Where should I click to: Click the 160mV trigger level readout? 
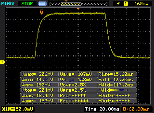pos(141,4)
